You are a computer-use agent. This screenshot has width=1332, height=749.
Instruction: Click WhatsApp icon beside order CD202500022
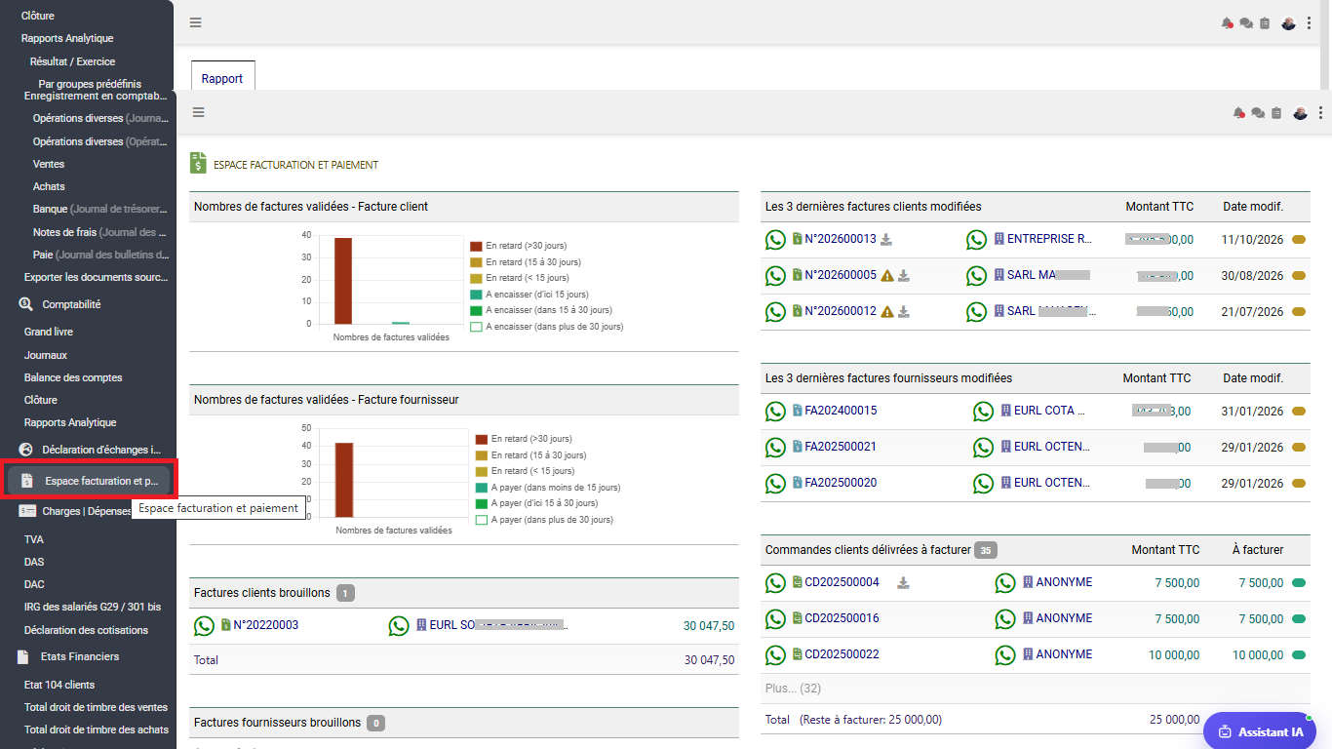(775, 655)
